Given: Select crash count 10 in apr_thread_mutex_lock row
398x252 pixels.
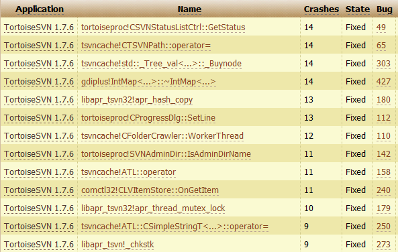Looking at the screenshot, I should pos(309,208).
